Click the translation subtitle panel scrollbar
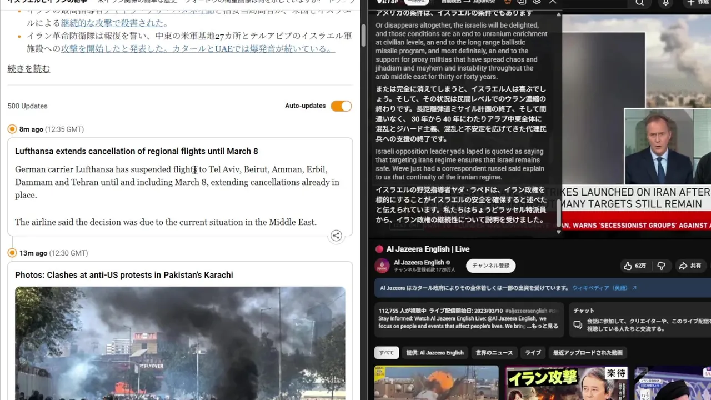The image size is (711, 400). pyautogui.click(x=558, y=213)
